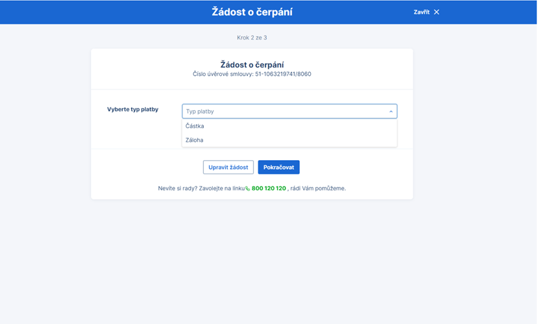
Task: Click the green phone icon
Action: pos(248,189)
